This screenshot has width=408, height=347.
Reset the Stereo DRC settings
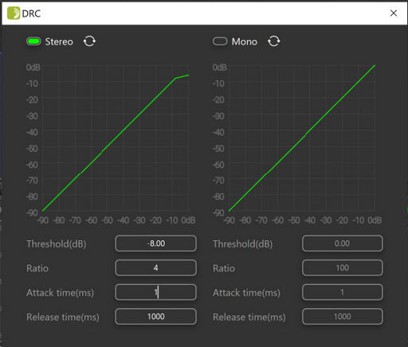[x=89, y=41]
